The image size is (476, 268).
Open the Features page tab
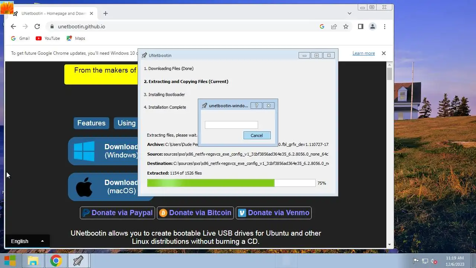pos(91,123)
